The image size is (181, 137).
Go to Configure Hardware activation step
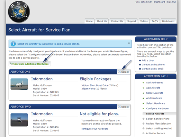[x=157, y=109]
